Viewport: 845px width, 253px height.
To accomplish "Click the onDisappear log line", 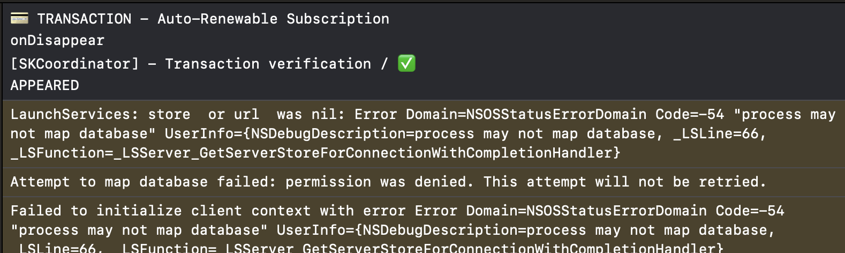I will [57, 41].
